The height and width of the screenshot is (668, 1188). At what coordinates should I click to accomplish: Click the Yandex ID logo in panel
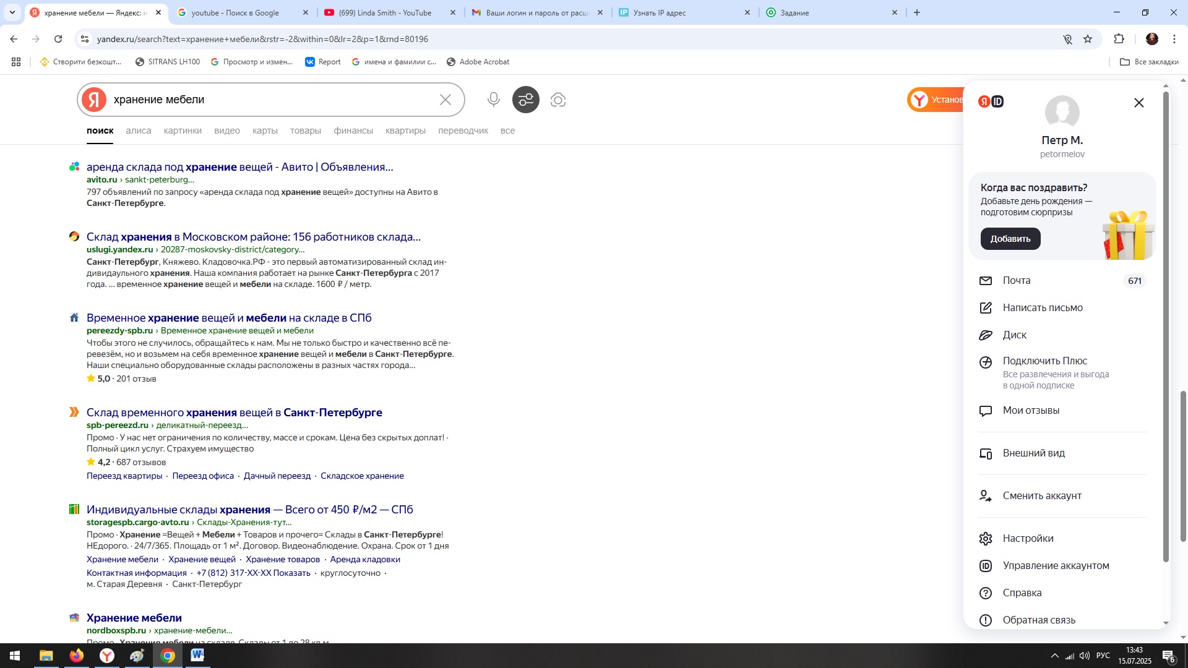pos(991,101)
